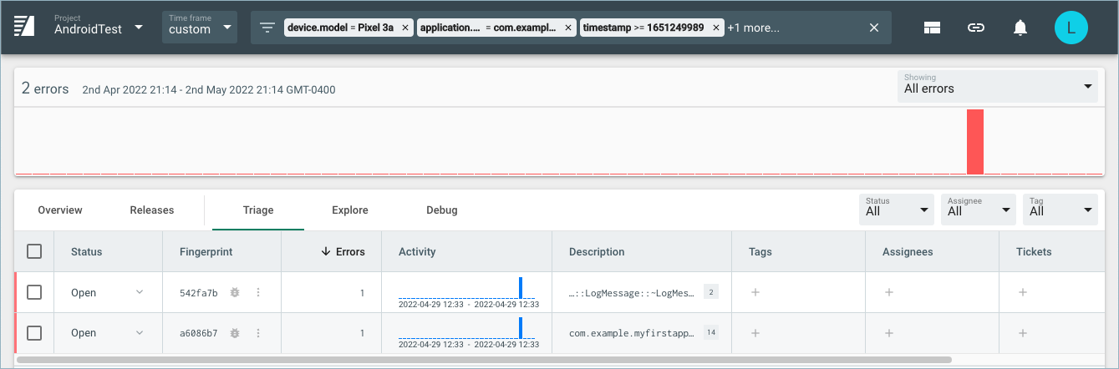Open the notifications bell
1119x369 pixels.
pos(1020,28)
